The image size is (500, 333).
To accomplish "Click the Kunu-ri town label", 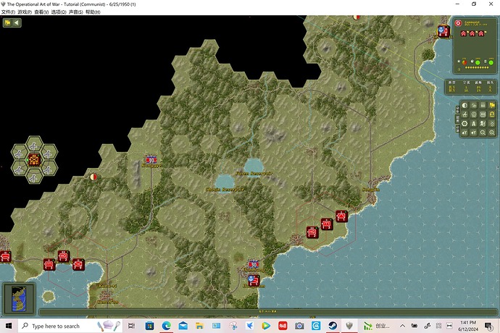I will (107, 286).
